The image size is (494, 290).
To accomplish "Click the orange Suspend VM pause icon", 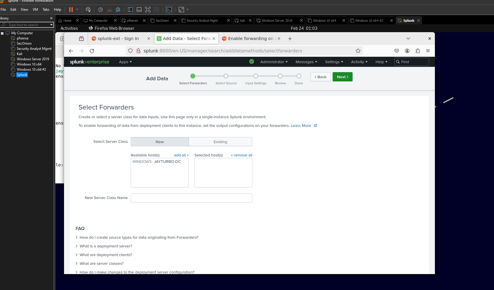I will point(71,10).
